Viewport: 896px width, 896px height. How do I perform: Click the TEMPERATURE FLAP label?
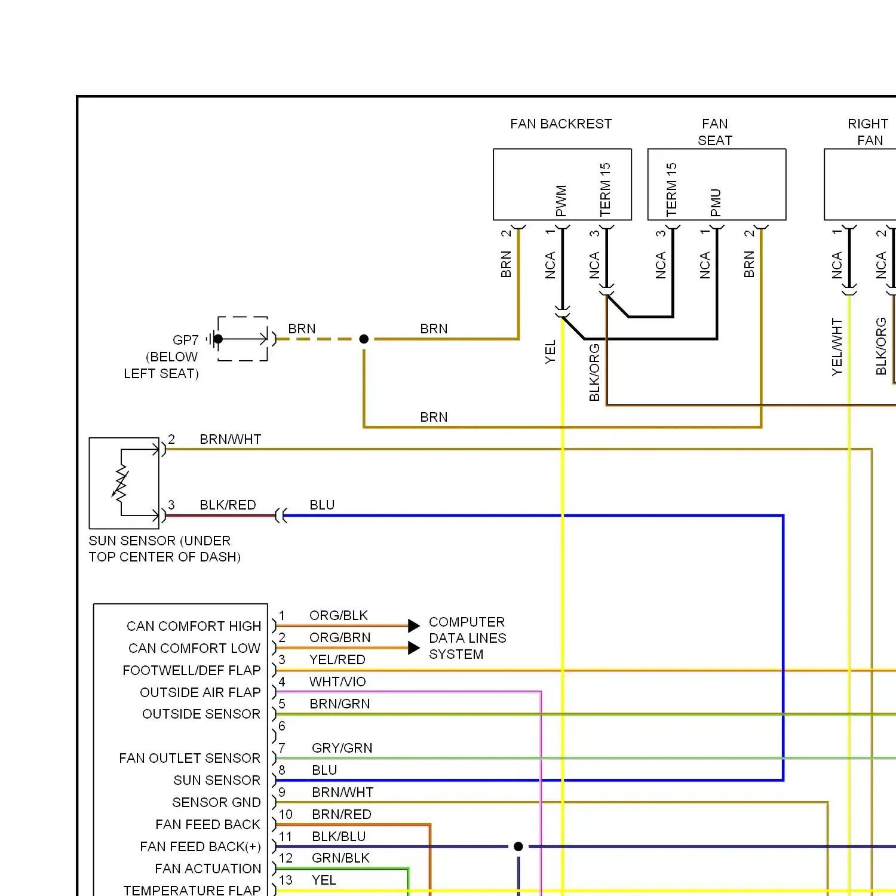tap(192, 890)
